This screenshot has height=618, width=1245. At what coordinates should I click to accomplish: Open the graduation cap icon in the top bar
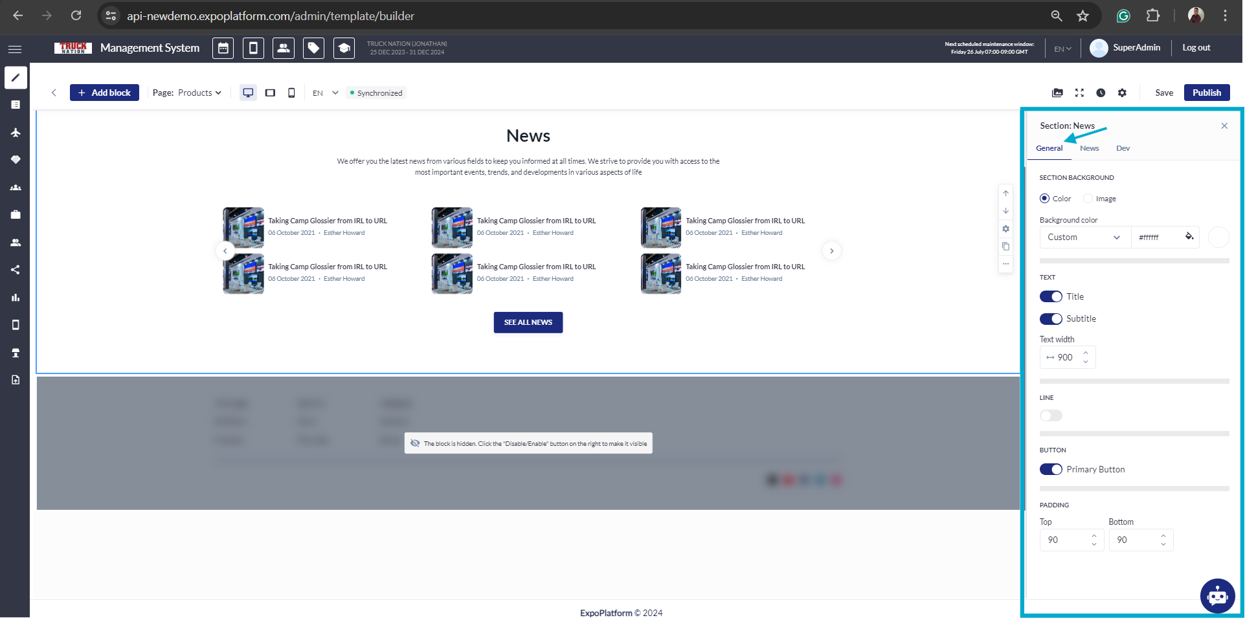pos(344,48)
